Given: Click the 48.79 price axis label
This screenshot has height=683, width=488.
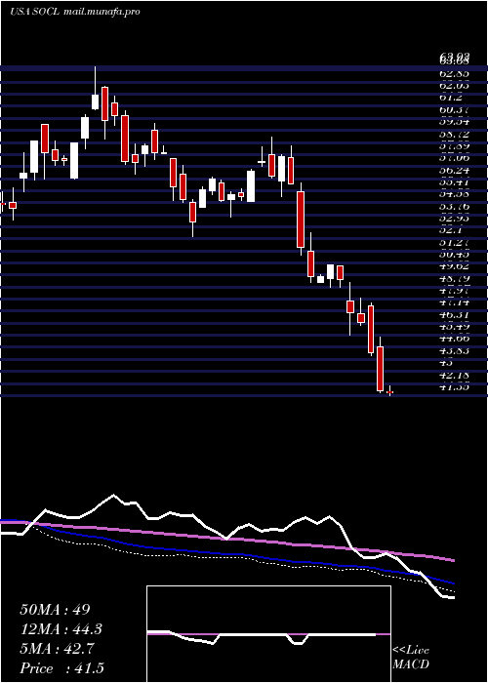Looking at the screenshot, I should coord(454,279).
